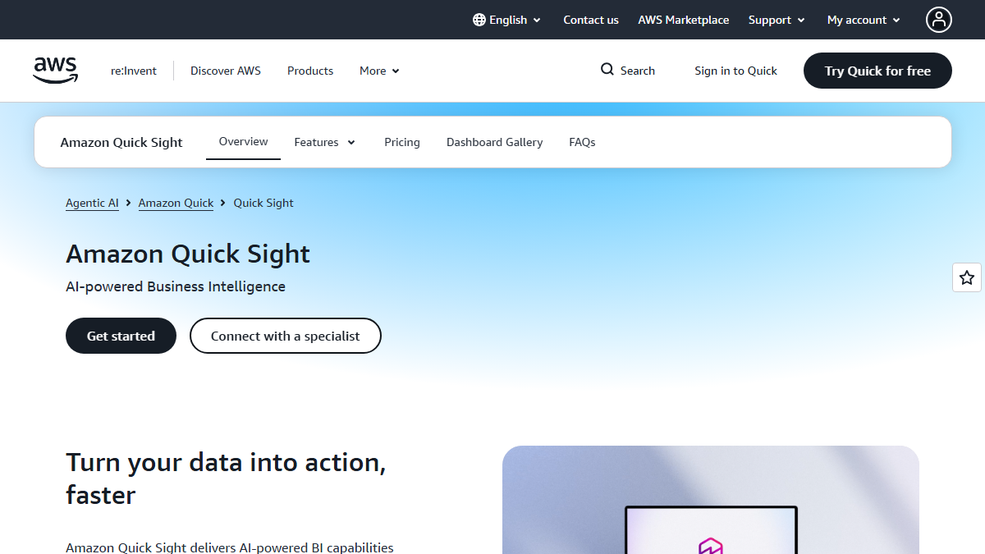The image size is (985, 554).
Task: Click the Get started button
Action: tap(121, 336)
